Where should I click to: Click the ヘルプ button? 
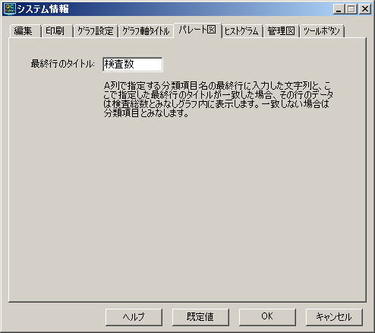(134, 317)
